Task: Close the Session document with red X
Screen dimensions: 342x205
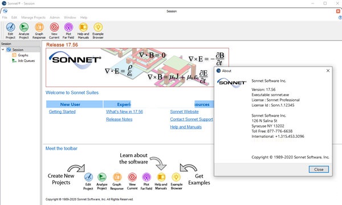Action: (x=338, y=11)
